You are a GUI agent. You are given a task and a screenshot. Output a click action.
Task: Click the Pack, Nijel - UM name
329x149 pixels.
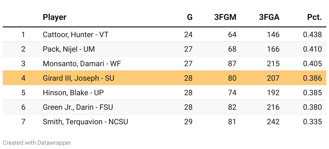pyautogui.click(x=69, y=49)
